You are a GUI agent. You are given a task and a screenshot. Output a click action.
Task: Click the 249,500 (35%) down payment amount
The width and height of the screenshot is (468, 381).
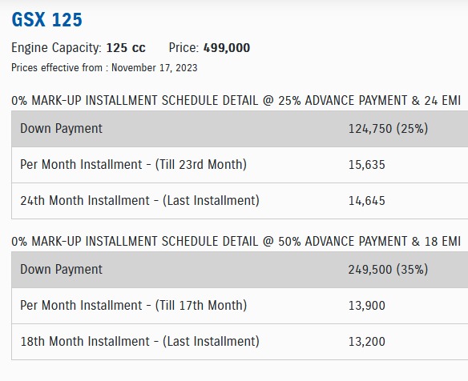(x=388, y=270)
